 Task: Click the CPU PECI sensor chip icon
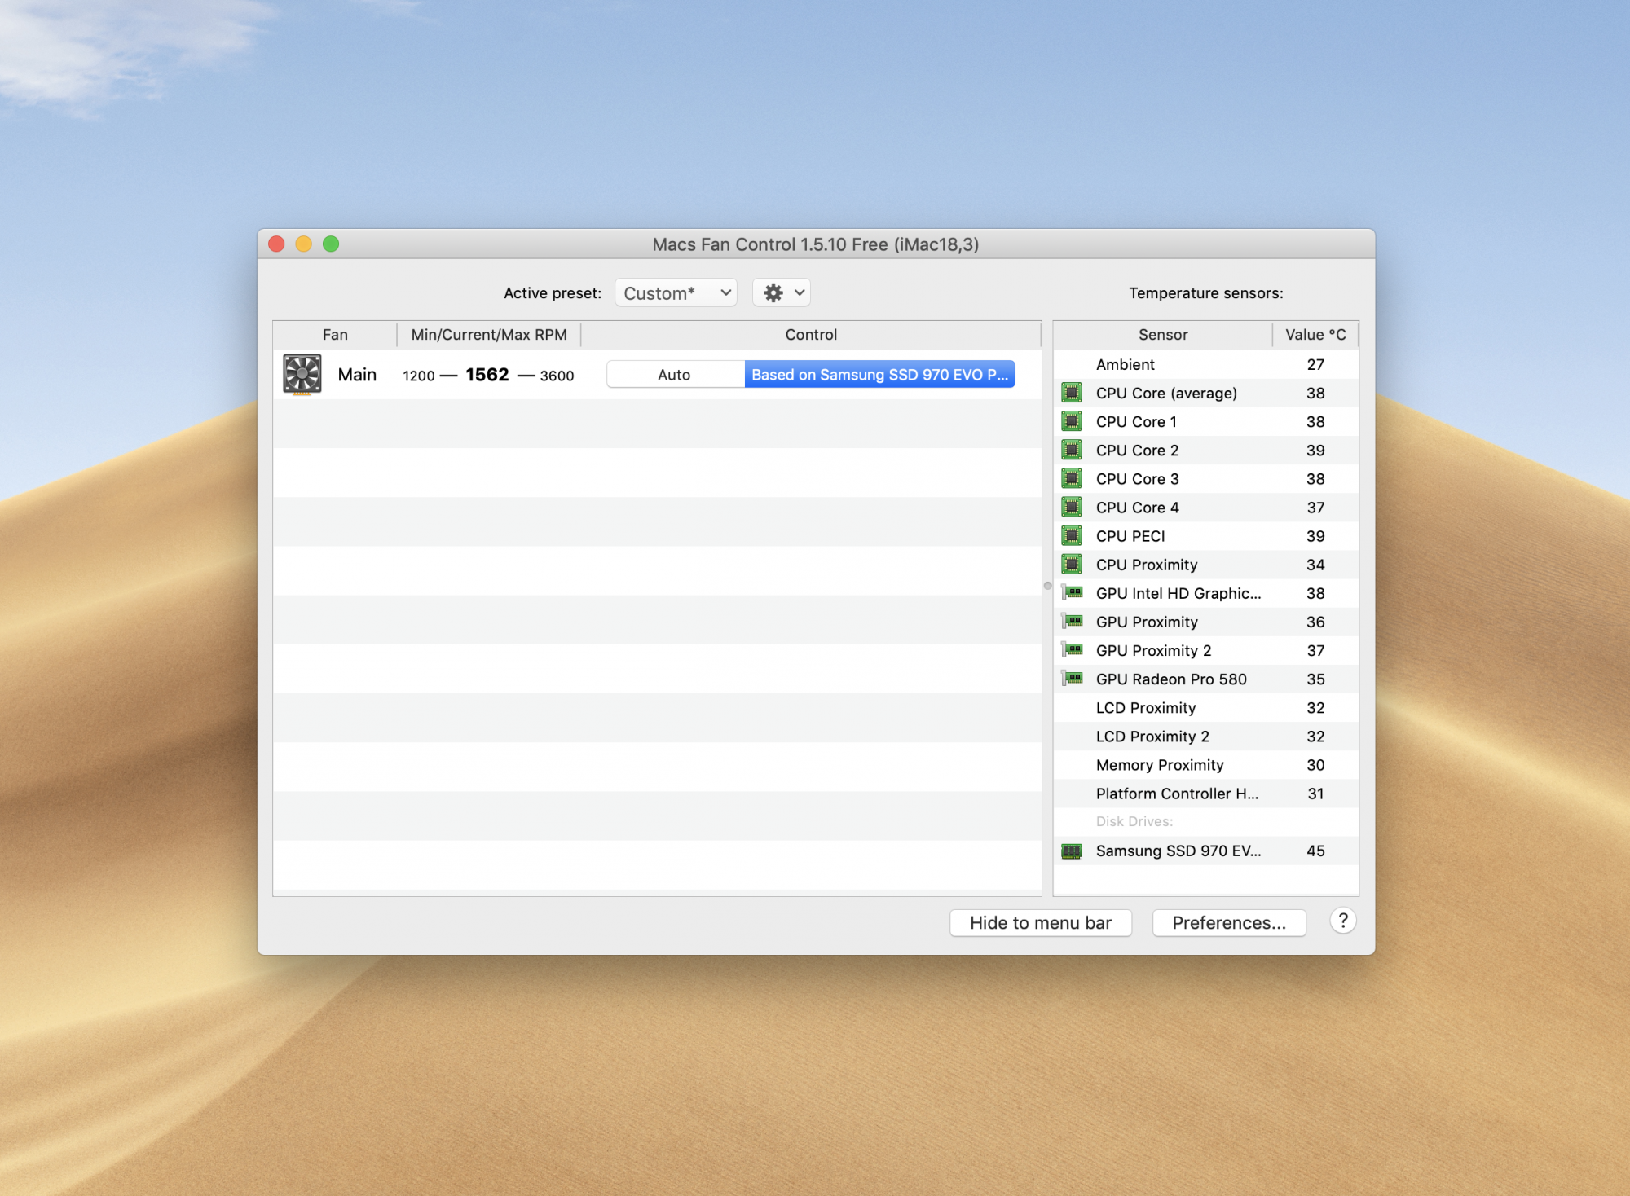pyautogui.click(x=1072, y=536)
